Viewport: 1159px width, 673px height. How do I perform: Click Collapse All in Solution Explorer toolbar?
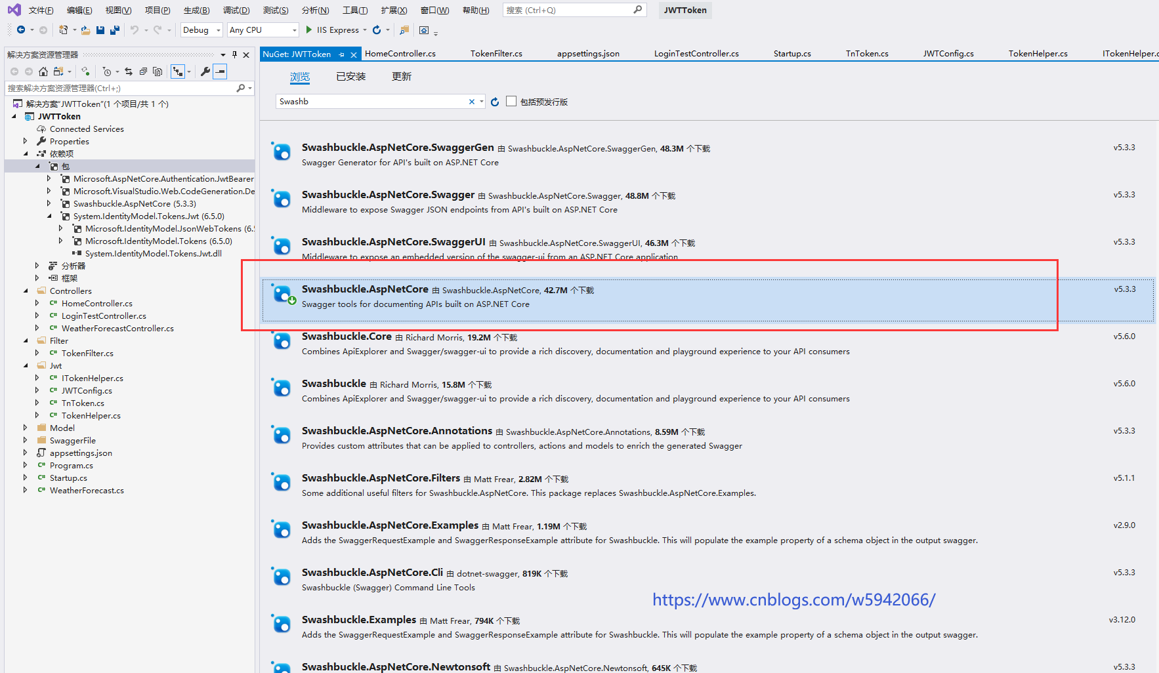142,71
